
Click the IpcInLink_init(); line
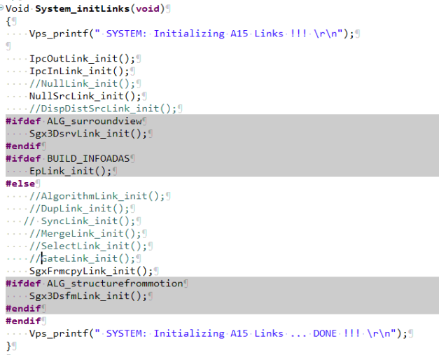click(80, 71)
